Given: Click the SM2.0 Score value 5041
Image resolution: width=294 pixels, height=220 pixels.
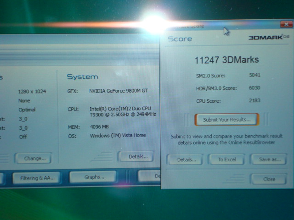Looking at the screenshot, I should click(254, 75).
